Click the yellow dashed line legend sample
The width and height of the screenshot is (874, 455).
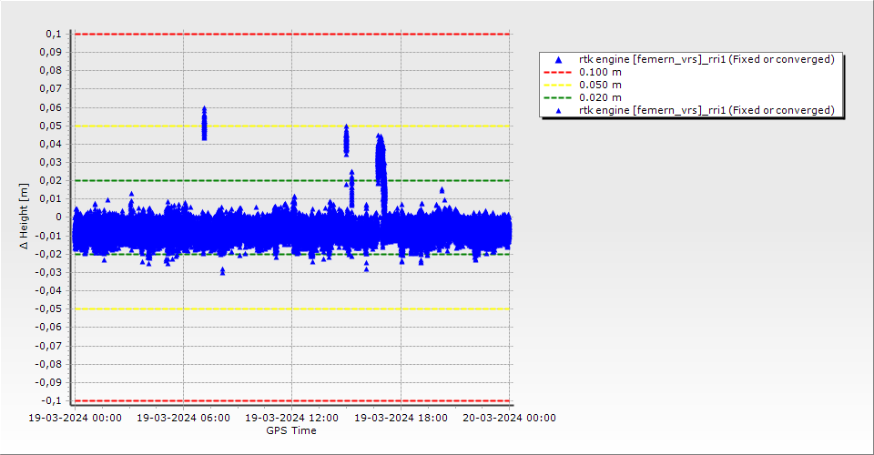pyautogui.click(x=559, y=85)
